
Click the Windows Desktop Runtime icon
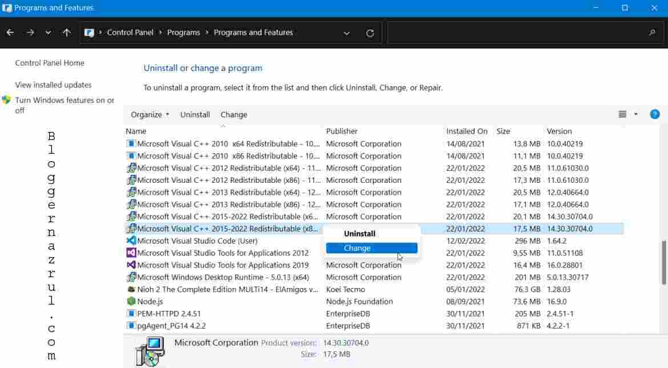click(x=131, y=277)
